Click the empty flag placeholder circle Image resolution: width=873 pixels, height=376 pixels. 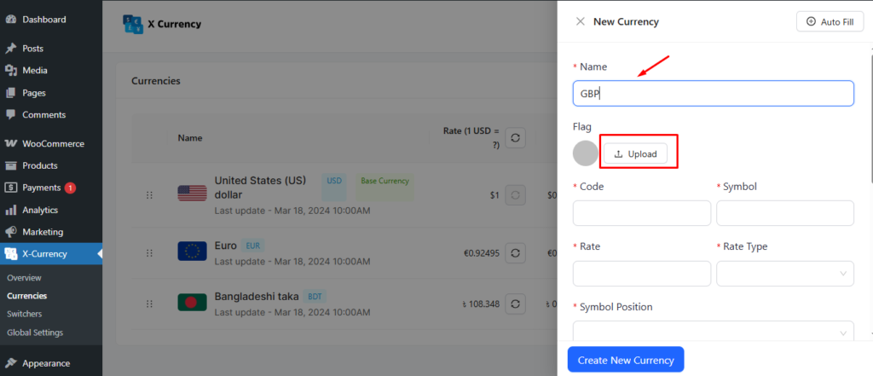click(586, 153)
